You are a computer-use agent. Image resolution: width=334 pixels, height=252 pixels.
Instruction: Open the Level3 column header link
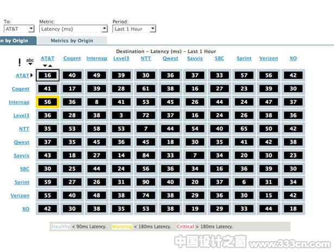point(121,59)
